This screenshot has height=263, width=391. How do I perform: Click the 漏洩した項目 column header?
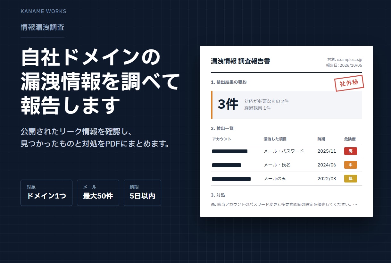[x=275, y=139]
